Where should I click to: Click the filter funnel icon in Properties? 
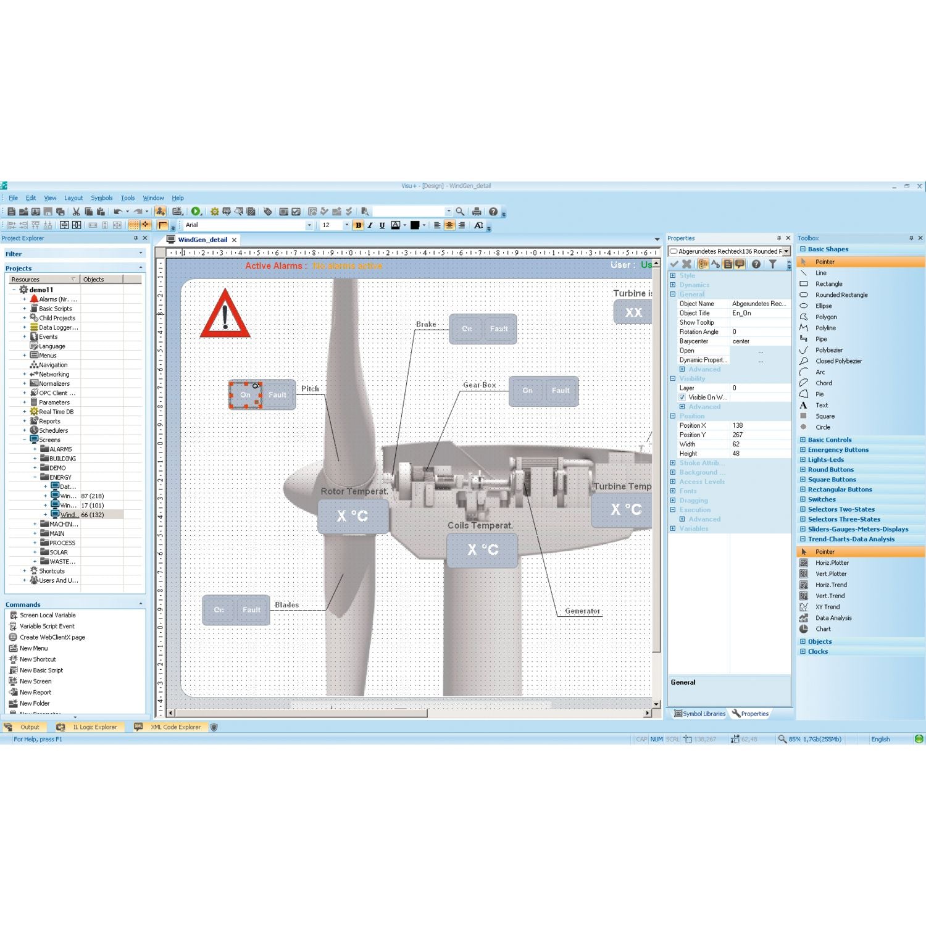coord(772,264)
